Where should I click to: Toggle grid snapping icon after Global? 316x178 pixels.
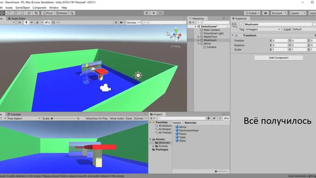point(72,13)
